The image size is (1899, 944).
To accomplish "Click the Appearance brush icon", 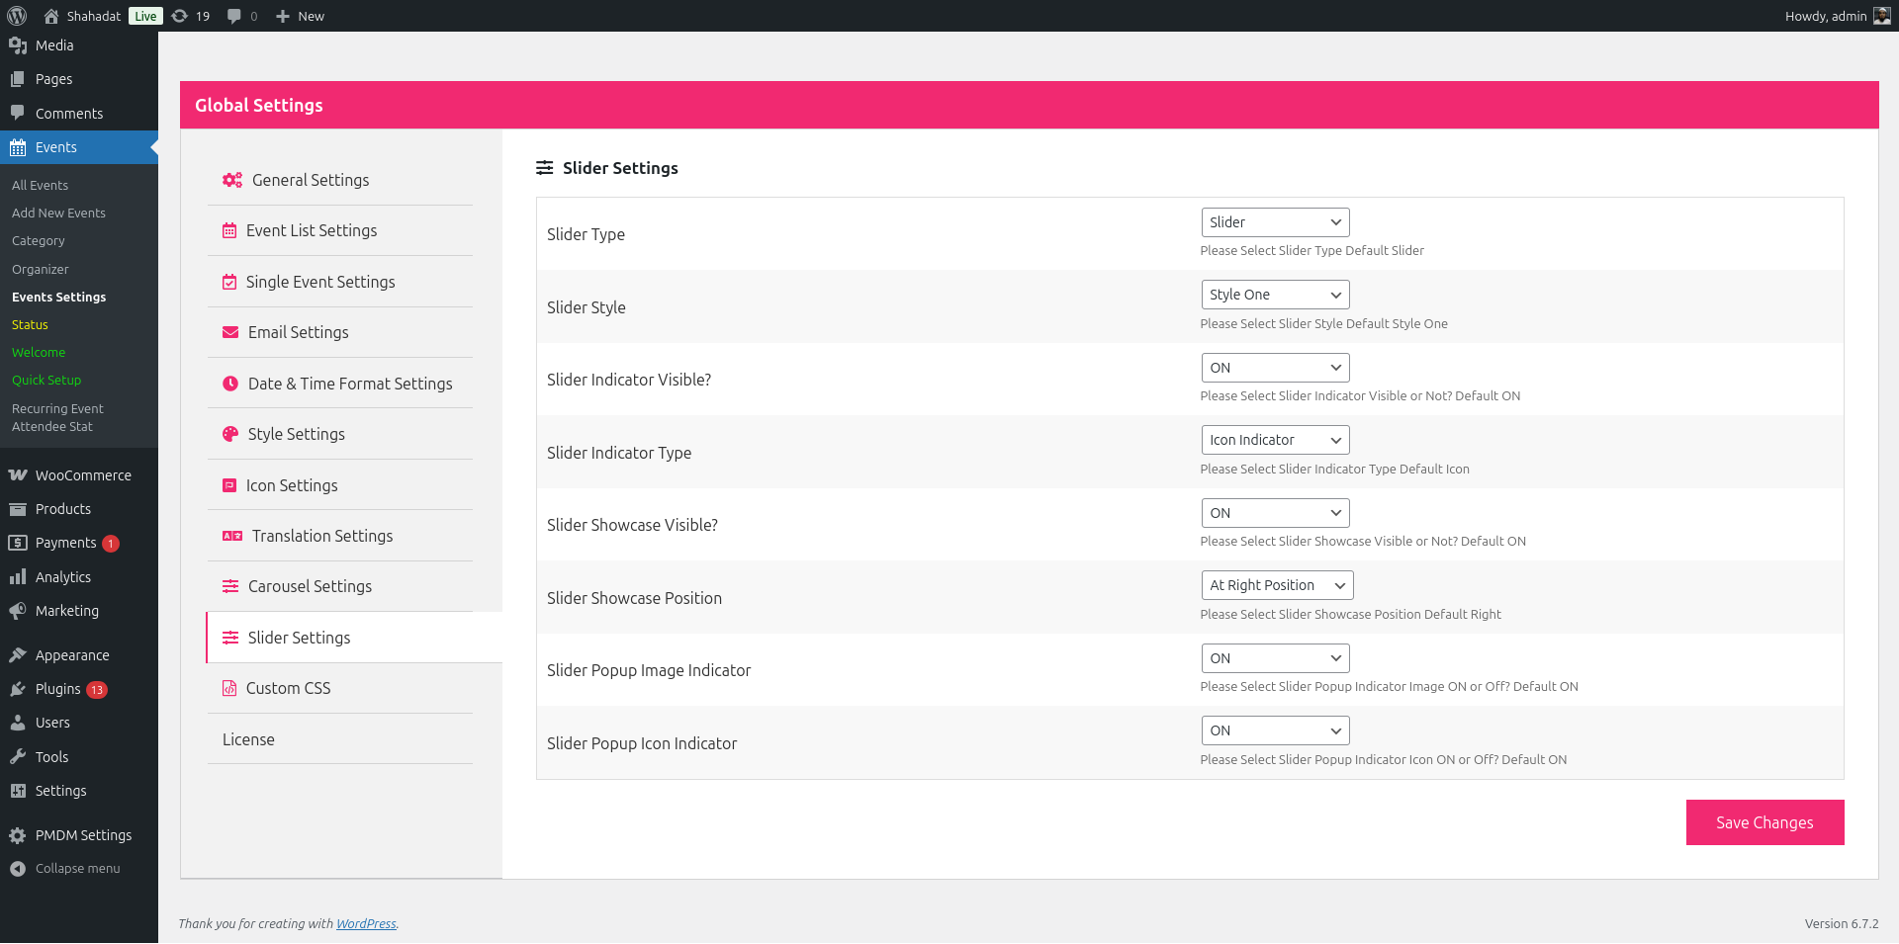I will coord(18,655).
